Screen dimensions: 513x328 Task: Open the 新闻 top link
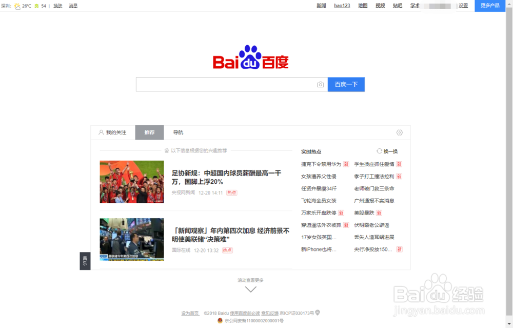(x=321, y=6)
